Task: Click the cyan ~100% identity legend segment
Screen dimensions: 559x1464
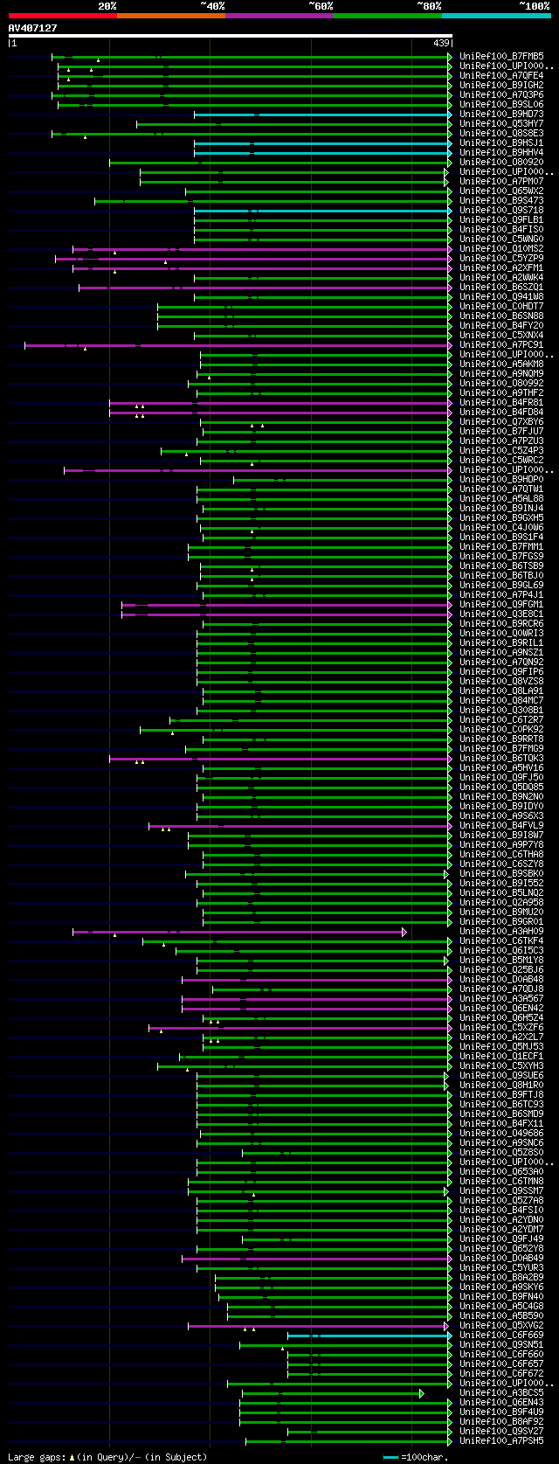Action: tap(496, 15)
